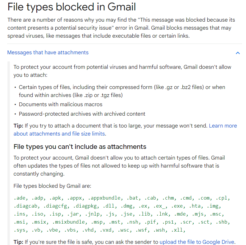
Task: Click the '.dll' extension in the blocked list
Action: 109,206
